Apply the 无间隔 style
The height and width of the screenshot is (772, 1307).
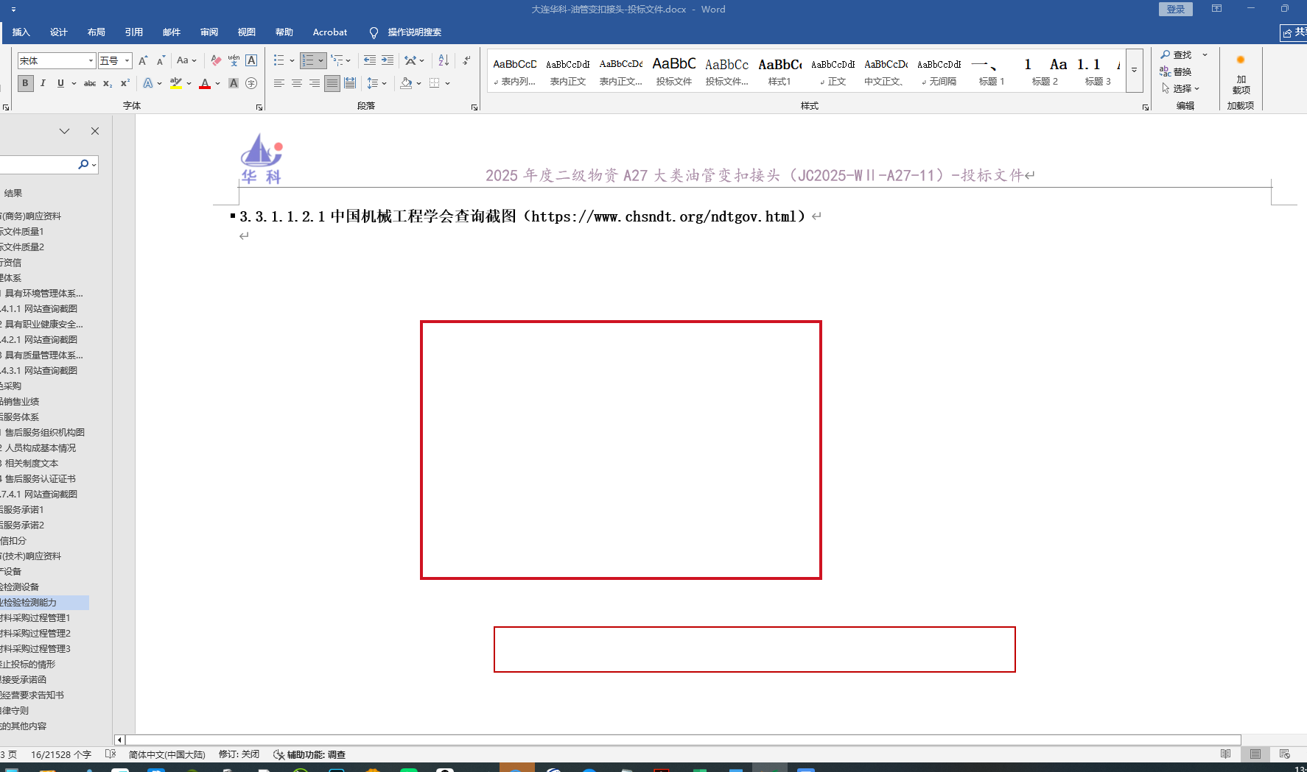pyautogui.click(x=939, y=71)
